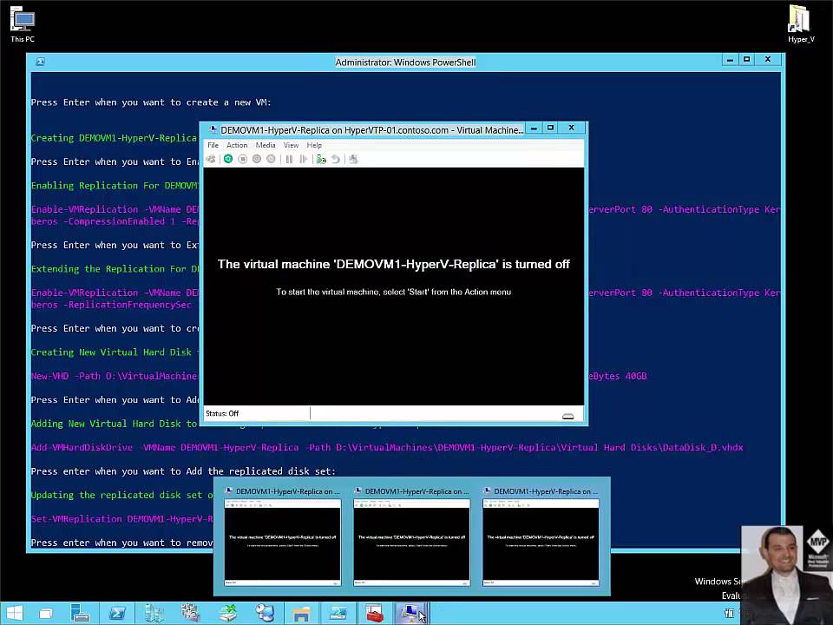
Task: Click the Windows Start button
Action: click(15, 614)
